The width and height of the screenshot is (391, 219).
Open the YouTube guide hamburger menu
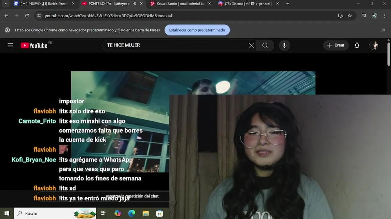(x=10, y=45)
